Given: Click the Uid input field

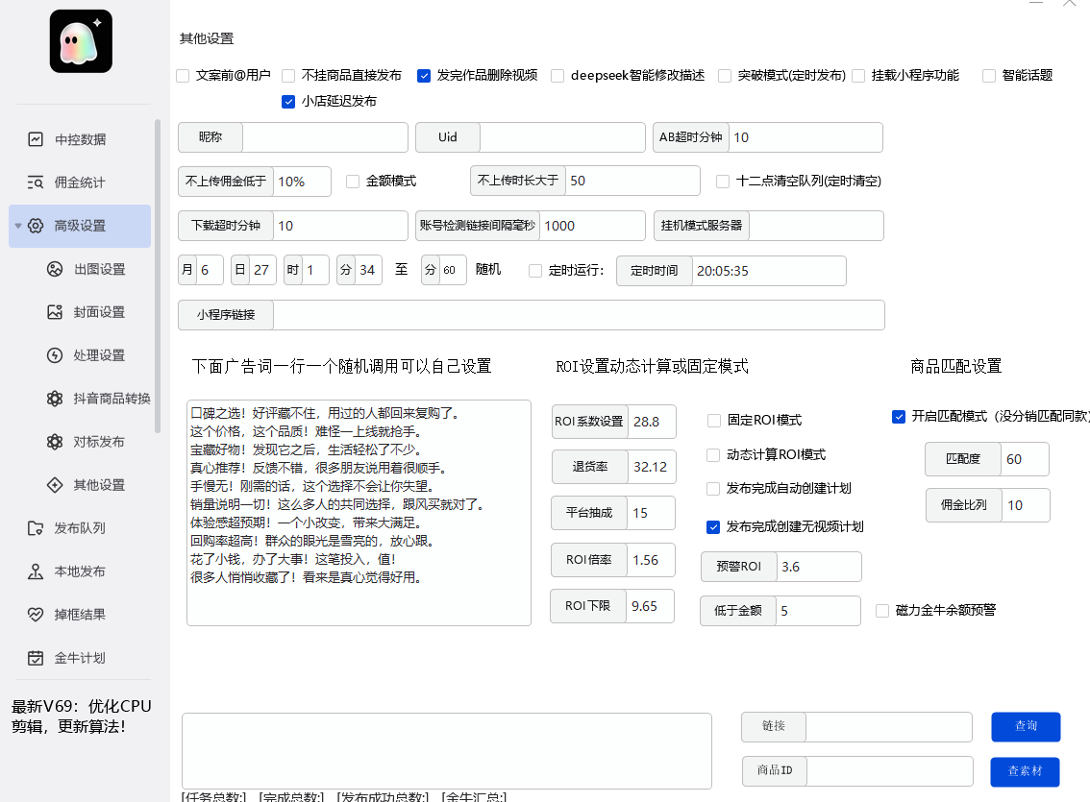Looking at the screenshot, I should click(561, 137).
